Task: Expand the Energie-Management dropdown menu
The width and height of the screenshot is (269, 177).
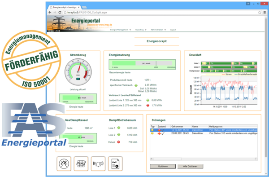Action: point(121,30)
